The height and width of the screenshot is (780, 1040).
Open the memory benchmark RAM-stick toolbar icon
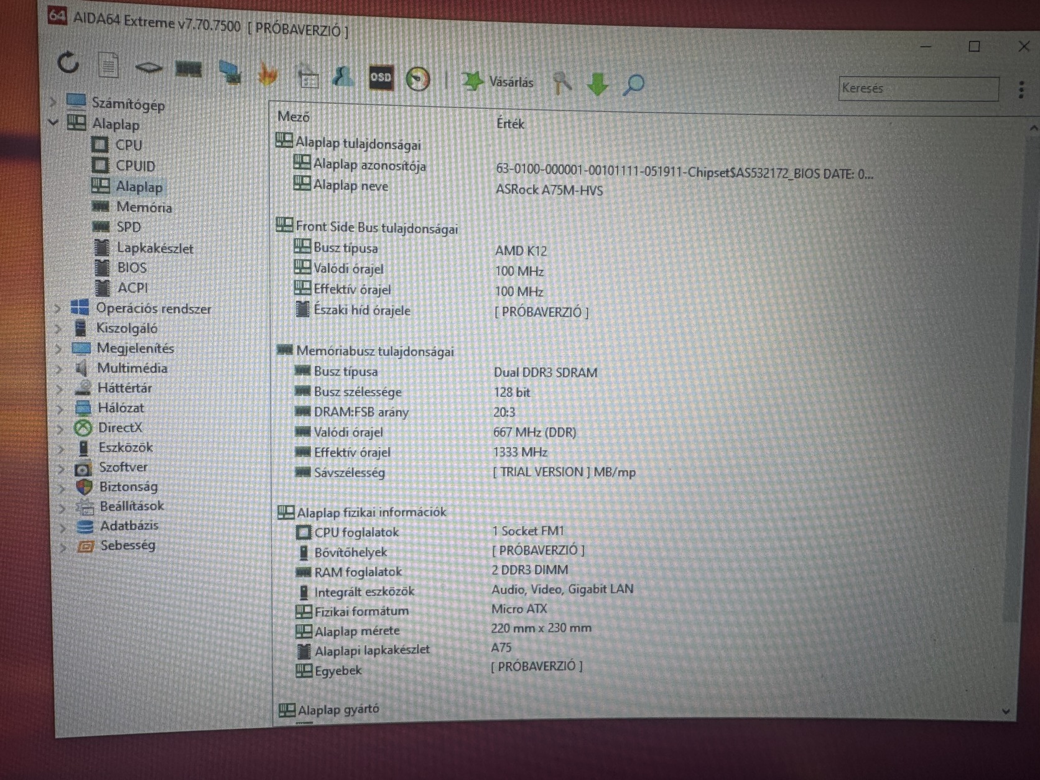[188, 68]
